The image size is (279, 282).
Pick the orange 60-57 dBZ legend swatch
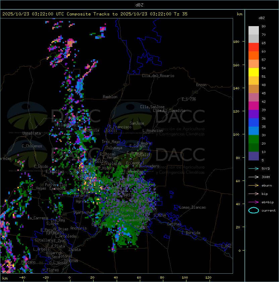pos(254,55)
